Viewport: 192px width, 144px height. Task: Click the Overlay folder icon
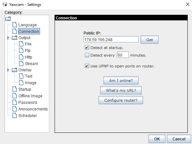(x=14, y=70)
